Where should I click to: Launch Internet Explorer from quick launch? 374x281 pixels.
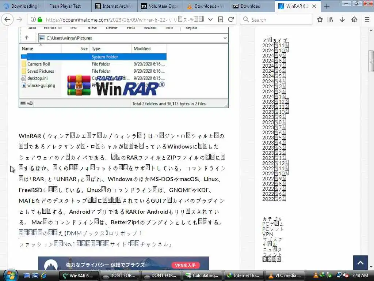[x=44, y=276]
